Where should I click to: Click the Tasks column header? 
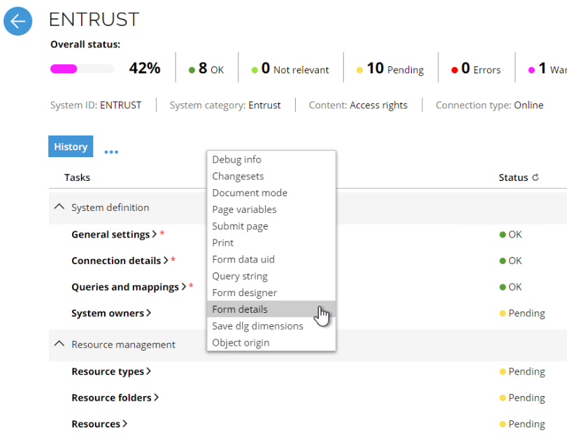tap(77, 177)
